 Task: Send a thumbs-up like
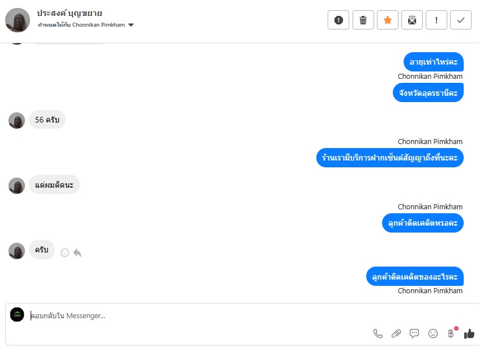point(469,334)
